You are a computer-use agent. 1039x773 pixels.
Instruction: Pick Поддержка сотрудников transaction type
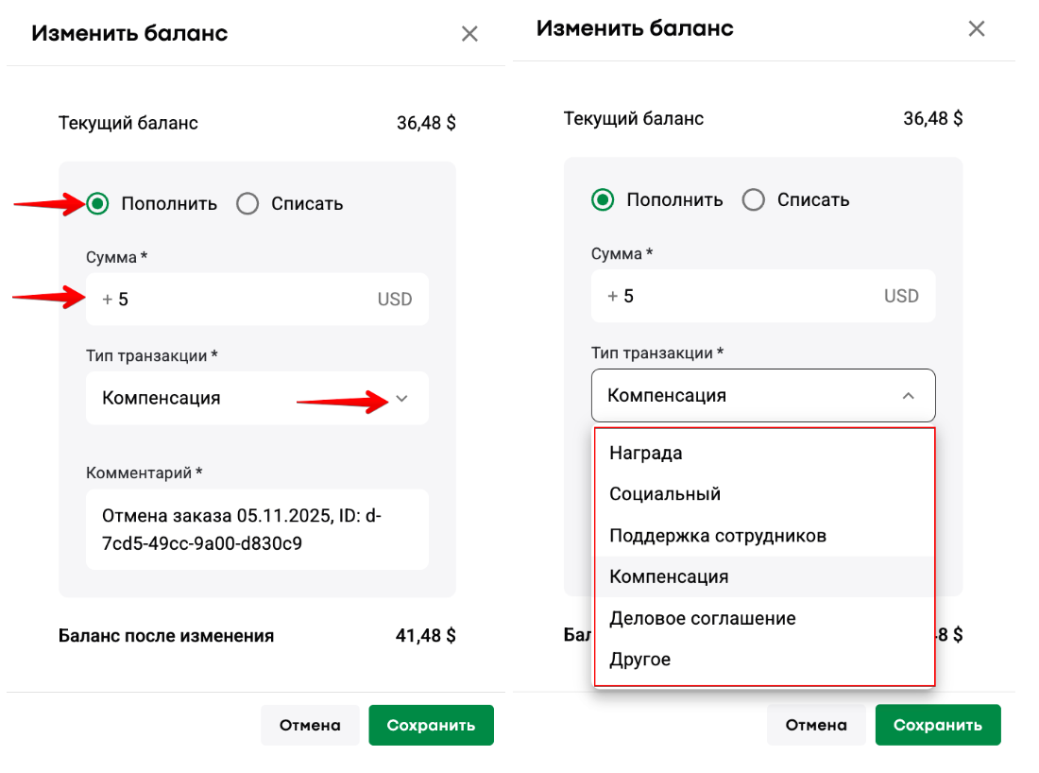(x=718, y=536)
